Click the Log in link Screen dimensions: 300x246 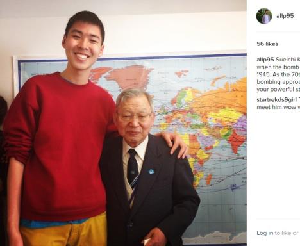(265, 233)
